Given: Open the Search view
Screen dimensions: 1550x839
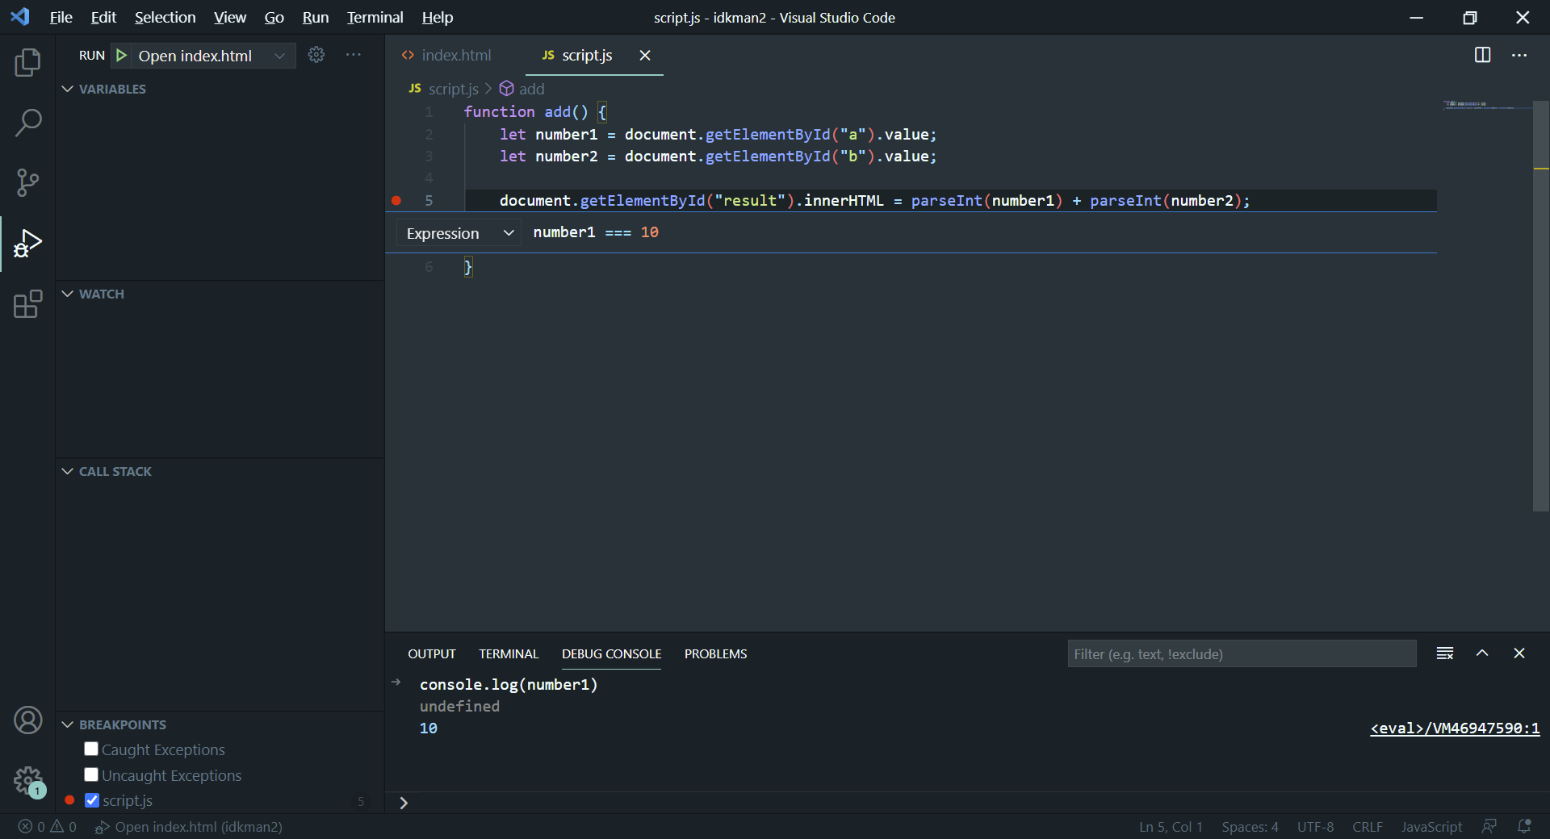Looking at the screenshot, I should click(x=28, y=123).
